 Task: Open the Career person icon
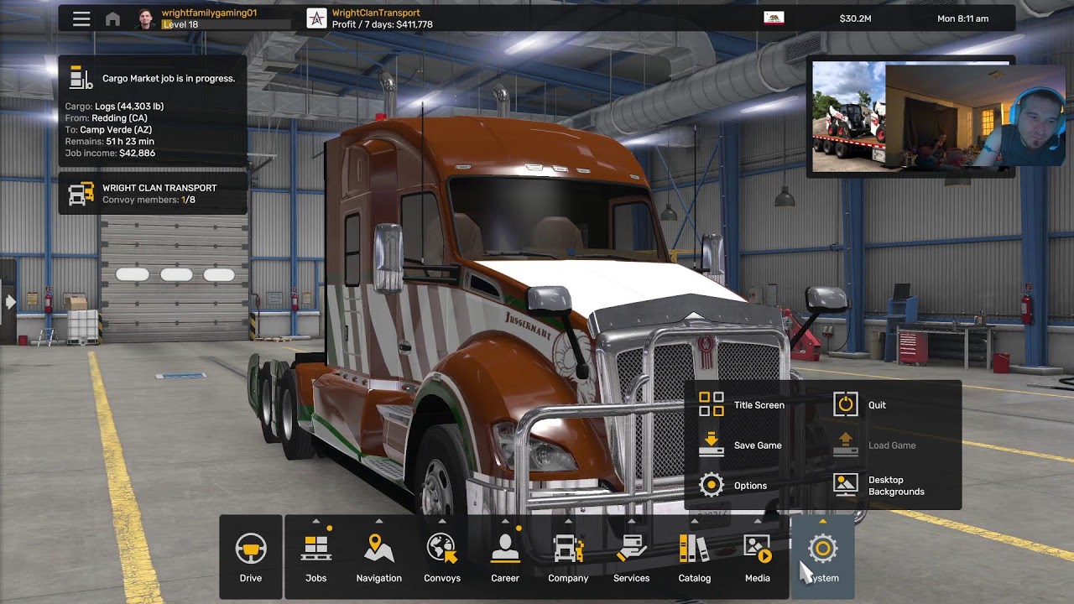point(505,548)
